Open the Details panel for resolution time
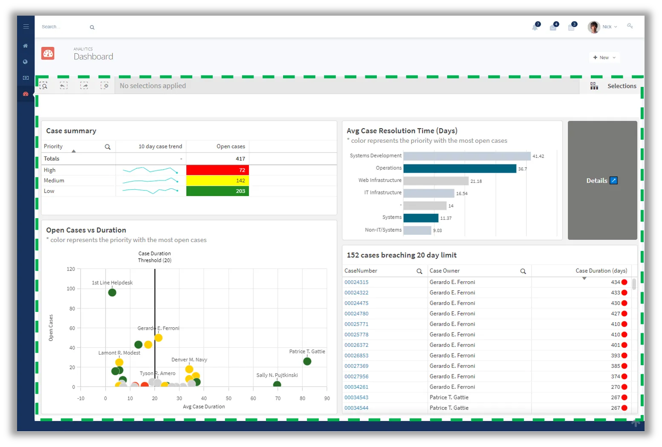This screenshot has height=447, width=662. click(601, 180)
